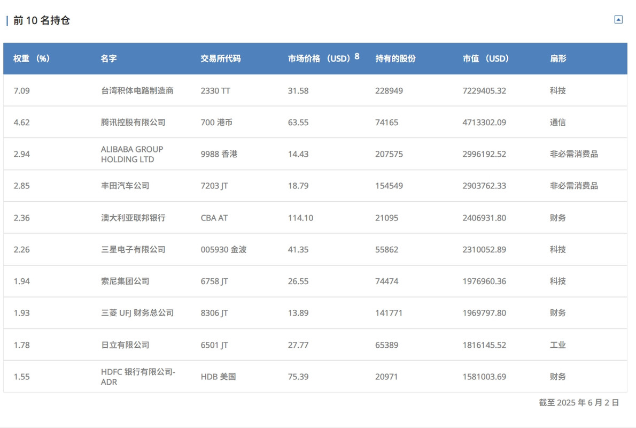Select ALIBABA GROUP HOLDING LTD name

tap(132, 154)
